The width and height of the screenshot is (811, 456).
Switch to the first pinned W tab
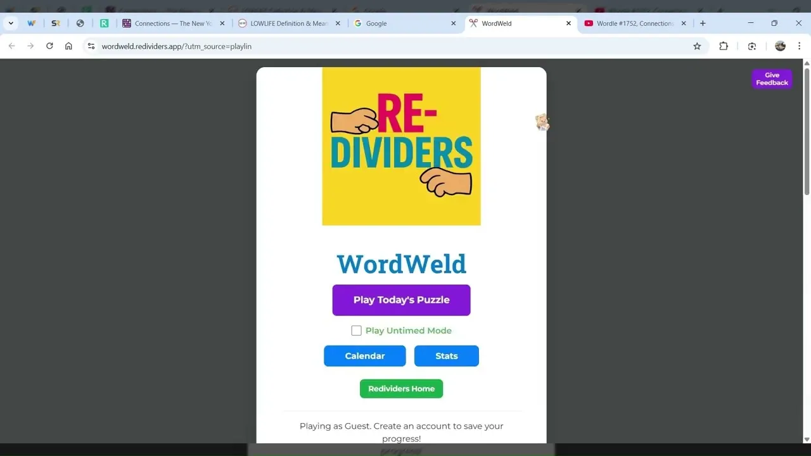click(32, 23)
